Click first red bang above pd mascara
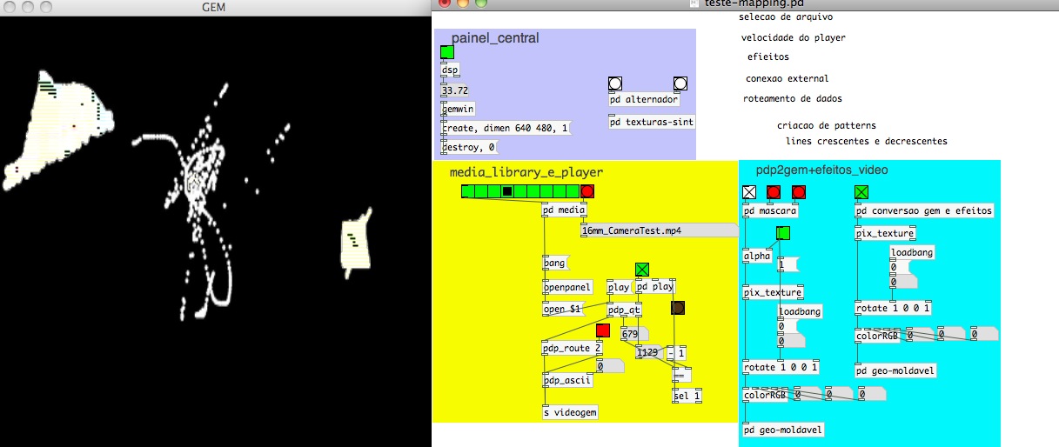 coord(774,192)
